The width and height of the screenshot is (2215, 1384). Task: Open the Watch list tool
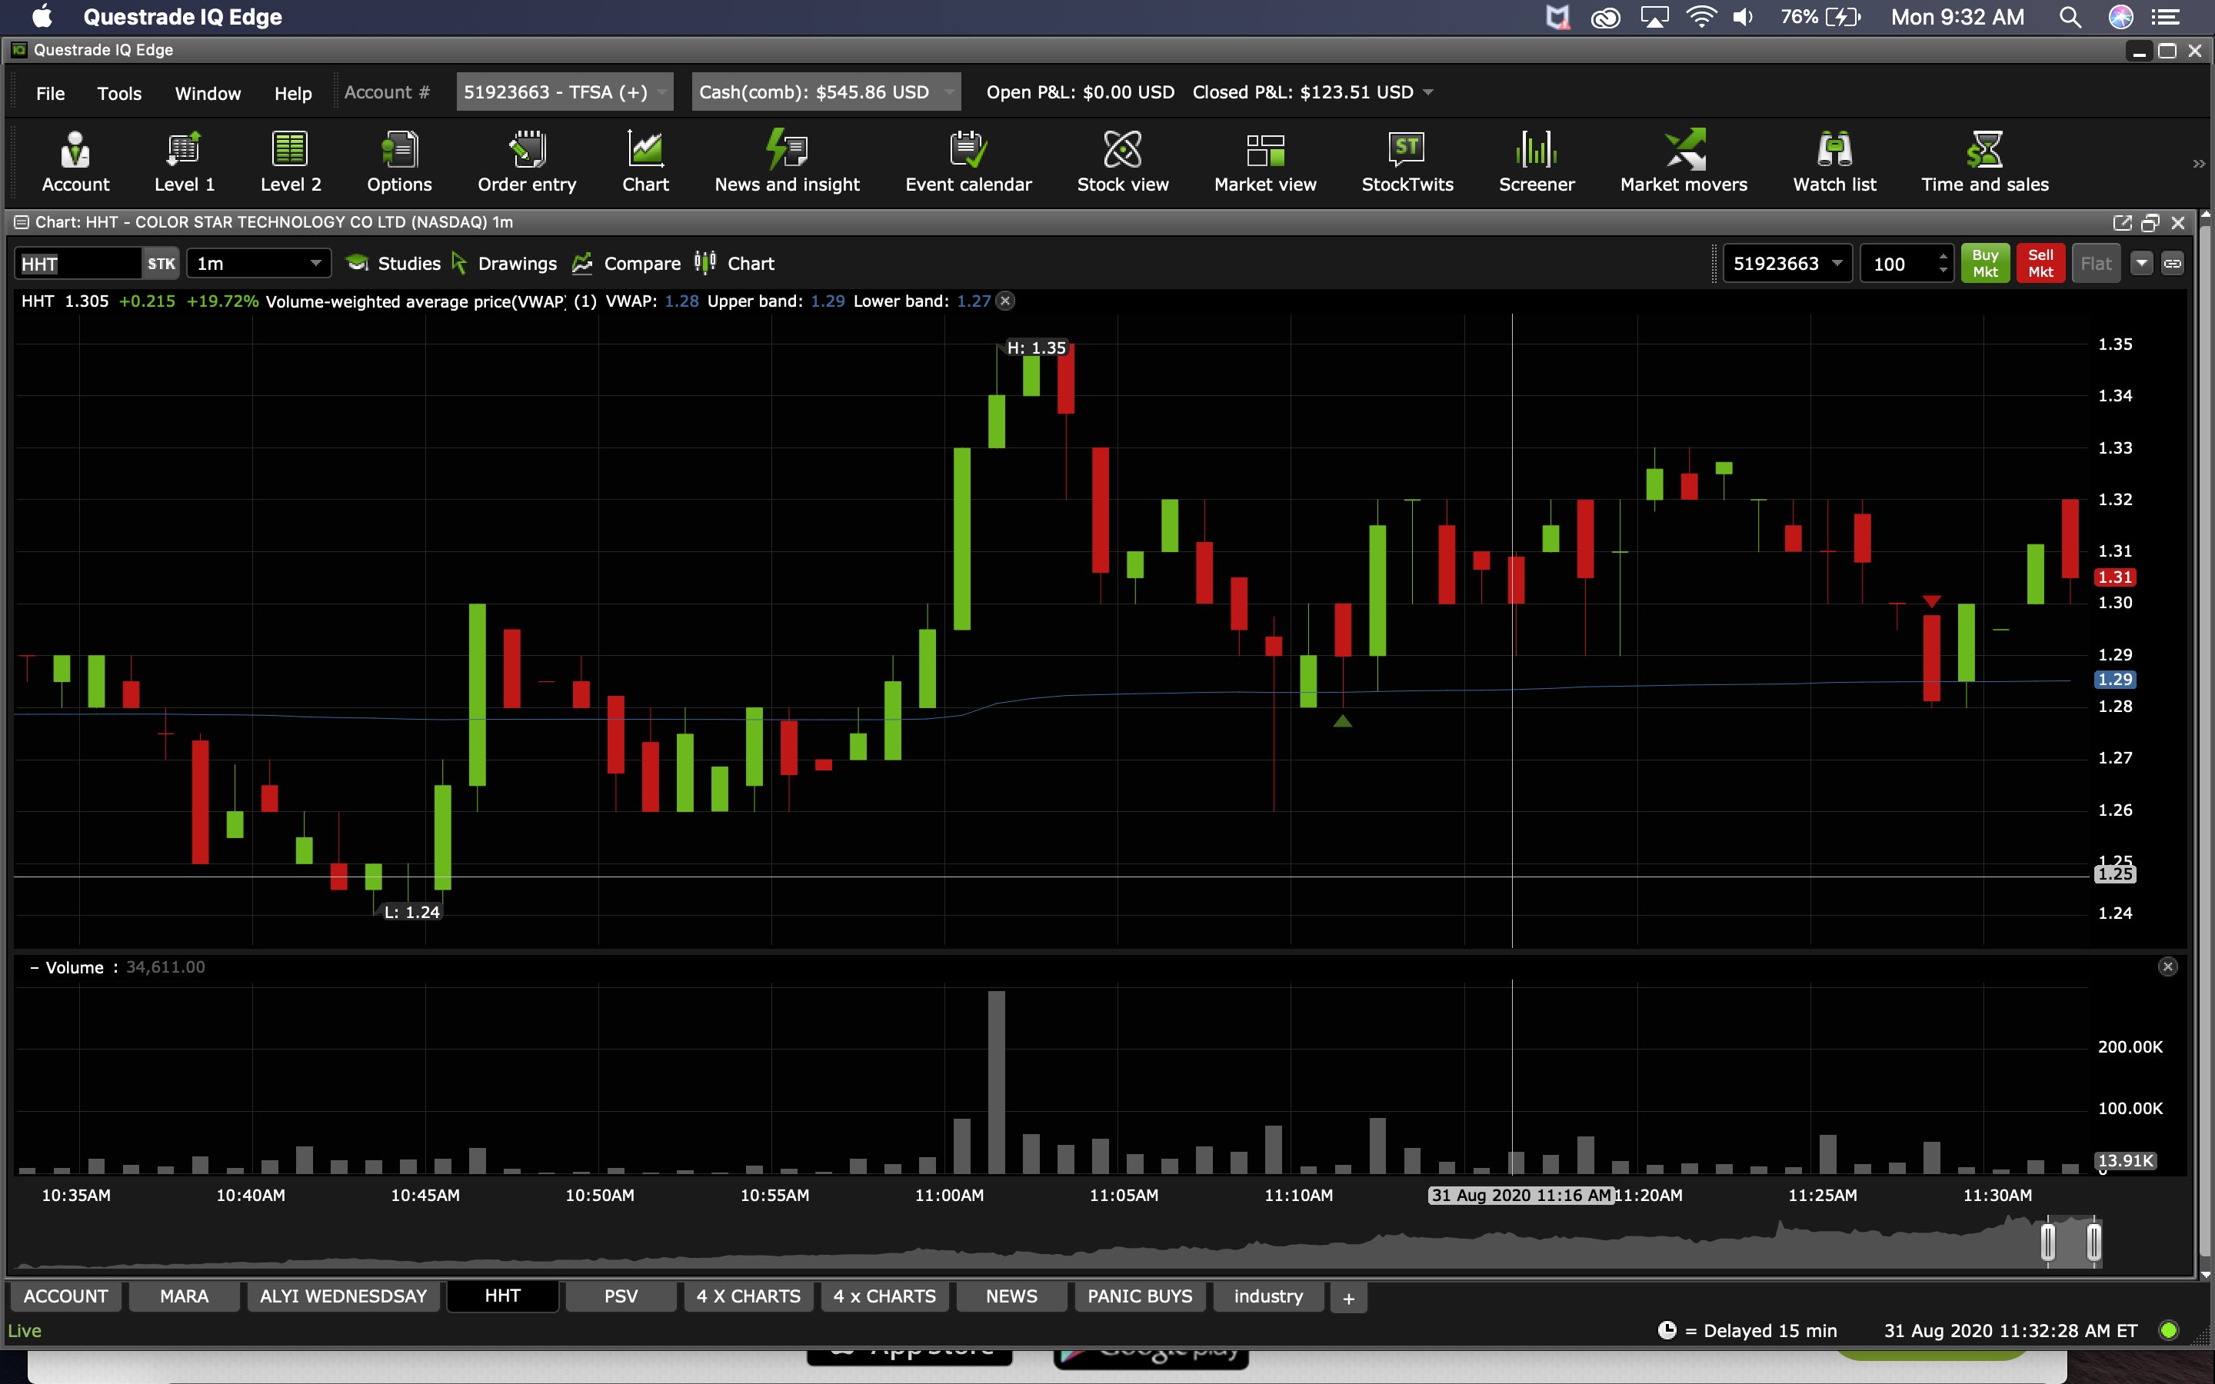[1834, 161]
